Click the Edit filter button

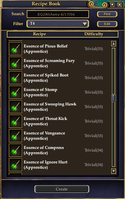pos(107,24)
